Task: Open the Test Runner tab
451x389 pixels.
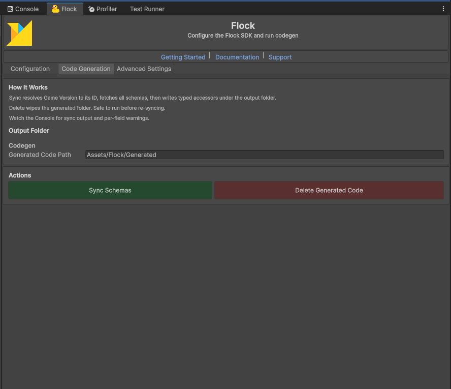Action: pyautogui.click(x=147, y=9)
